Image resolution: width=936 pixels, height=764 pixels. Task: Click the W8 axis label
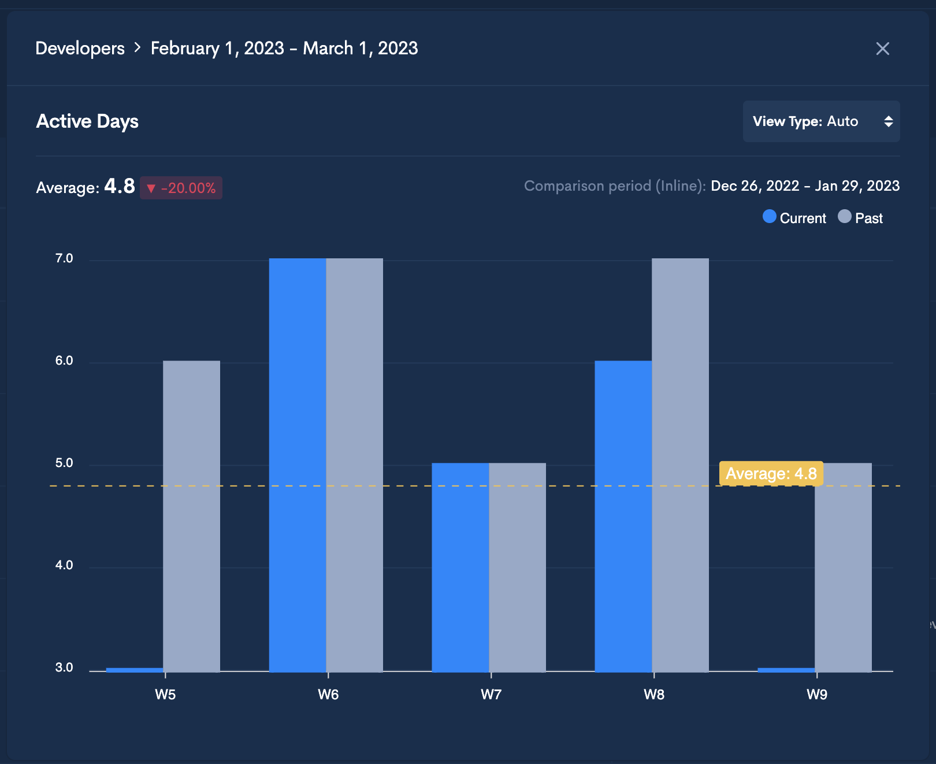654,695
